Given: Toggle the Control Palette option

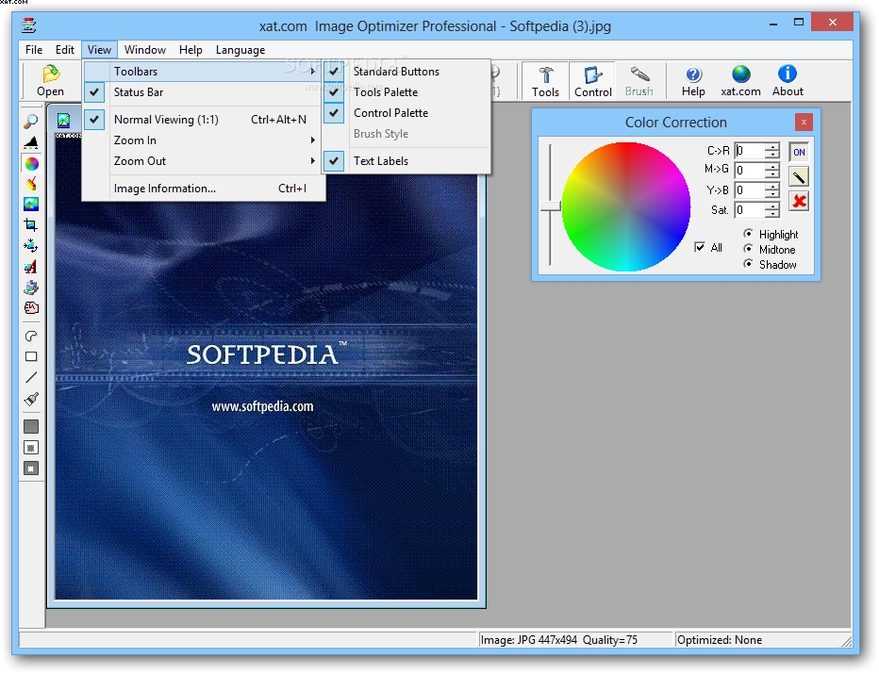Looking at the screenshot, I should pyautogui.click(x=406, y=112).
